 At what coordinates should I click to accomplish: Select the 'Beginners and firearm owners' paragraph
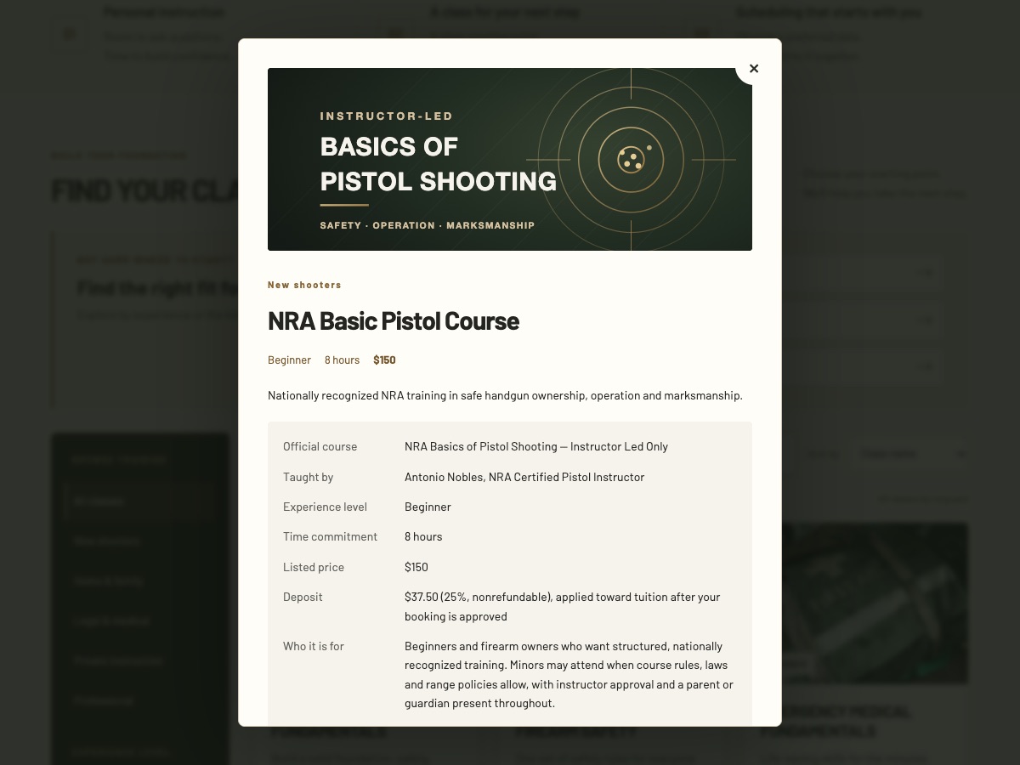[569, 675]
